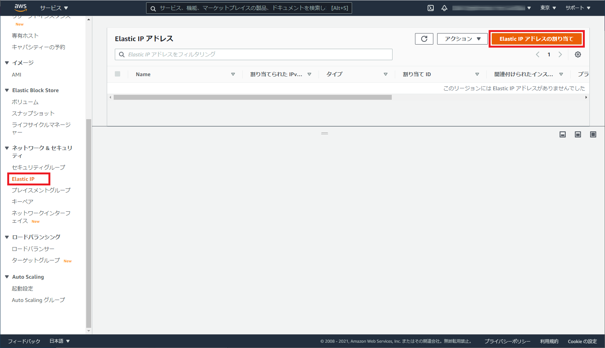Click フィードバック in footer

coord(24,341)
